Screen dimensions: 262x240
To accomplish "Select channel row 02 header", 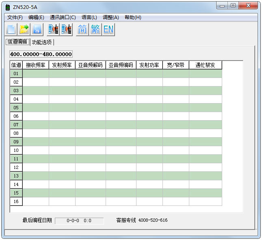I will tap(16, 82).
